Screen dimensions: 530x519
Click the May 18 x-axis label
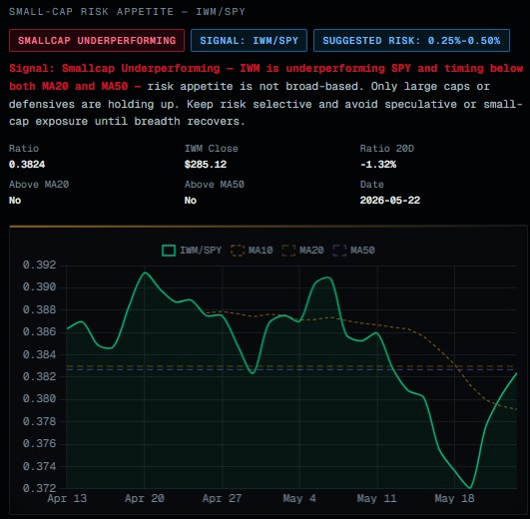(454, 498)
